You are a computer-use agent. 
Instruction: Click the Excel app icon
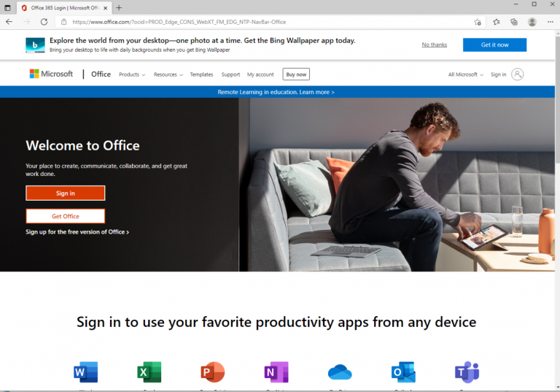click(149, 372)
